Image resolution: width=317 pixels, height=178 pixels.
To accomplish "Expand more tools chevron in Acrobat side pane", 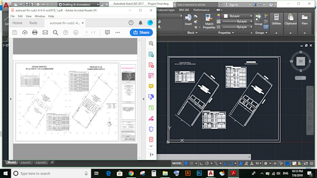I will 151,146.
